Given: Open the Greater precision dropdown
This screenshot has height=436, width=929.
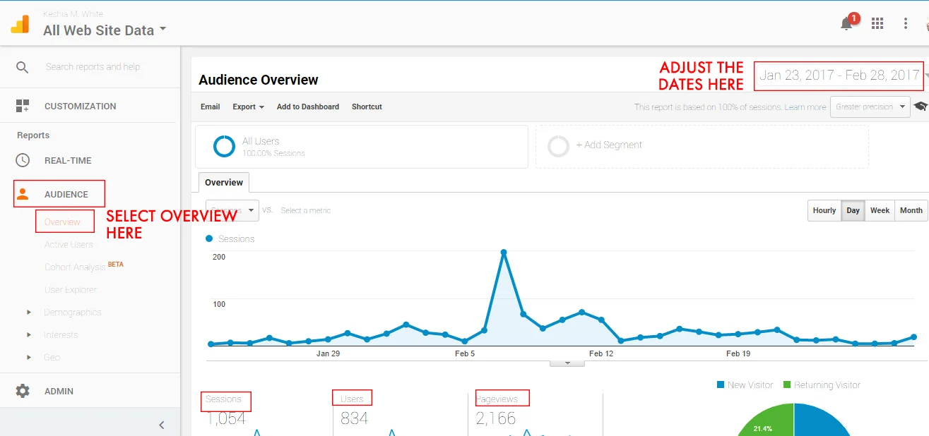Looking at the screenshot, I should point(870,107).
